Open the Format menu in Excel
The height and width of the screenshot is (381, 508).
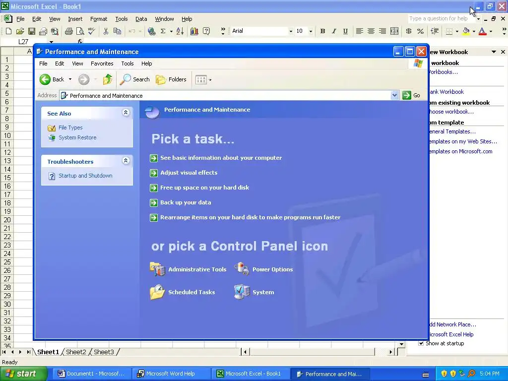(x=99, y=19)
